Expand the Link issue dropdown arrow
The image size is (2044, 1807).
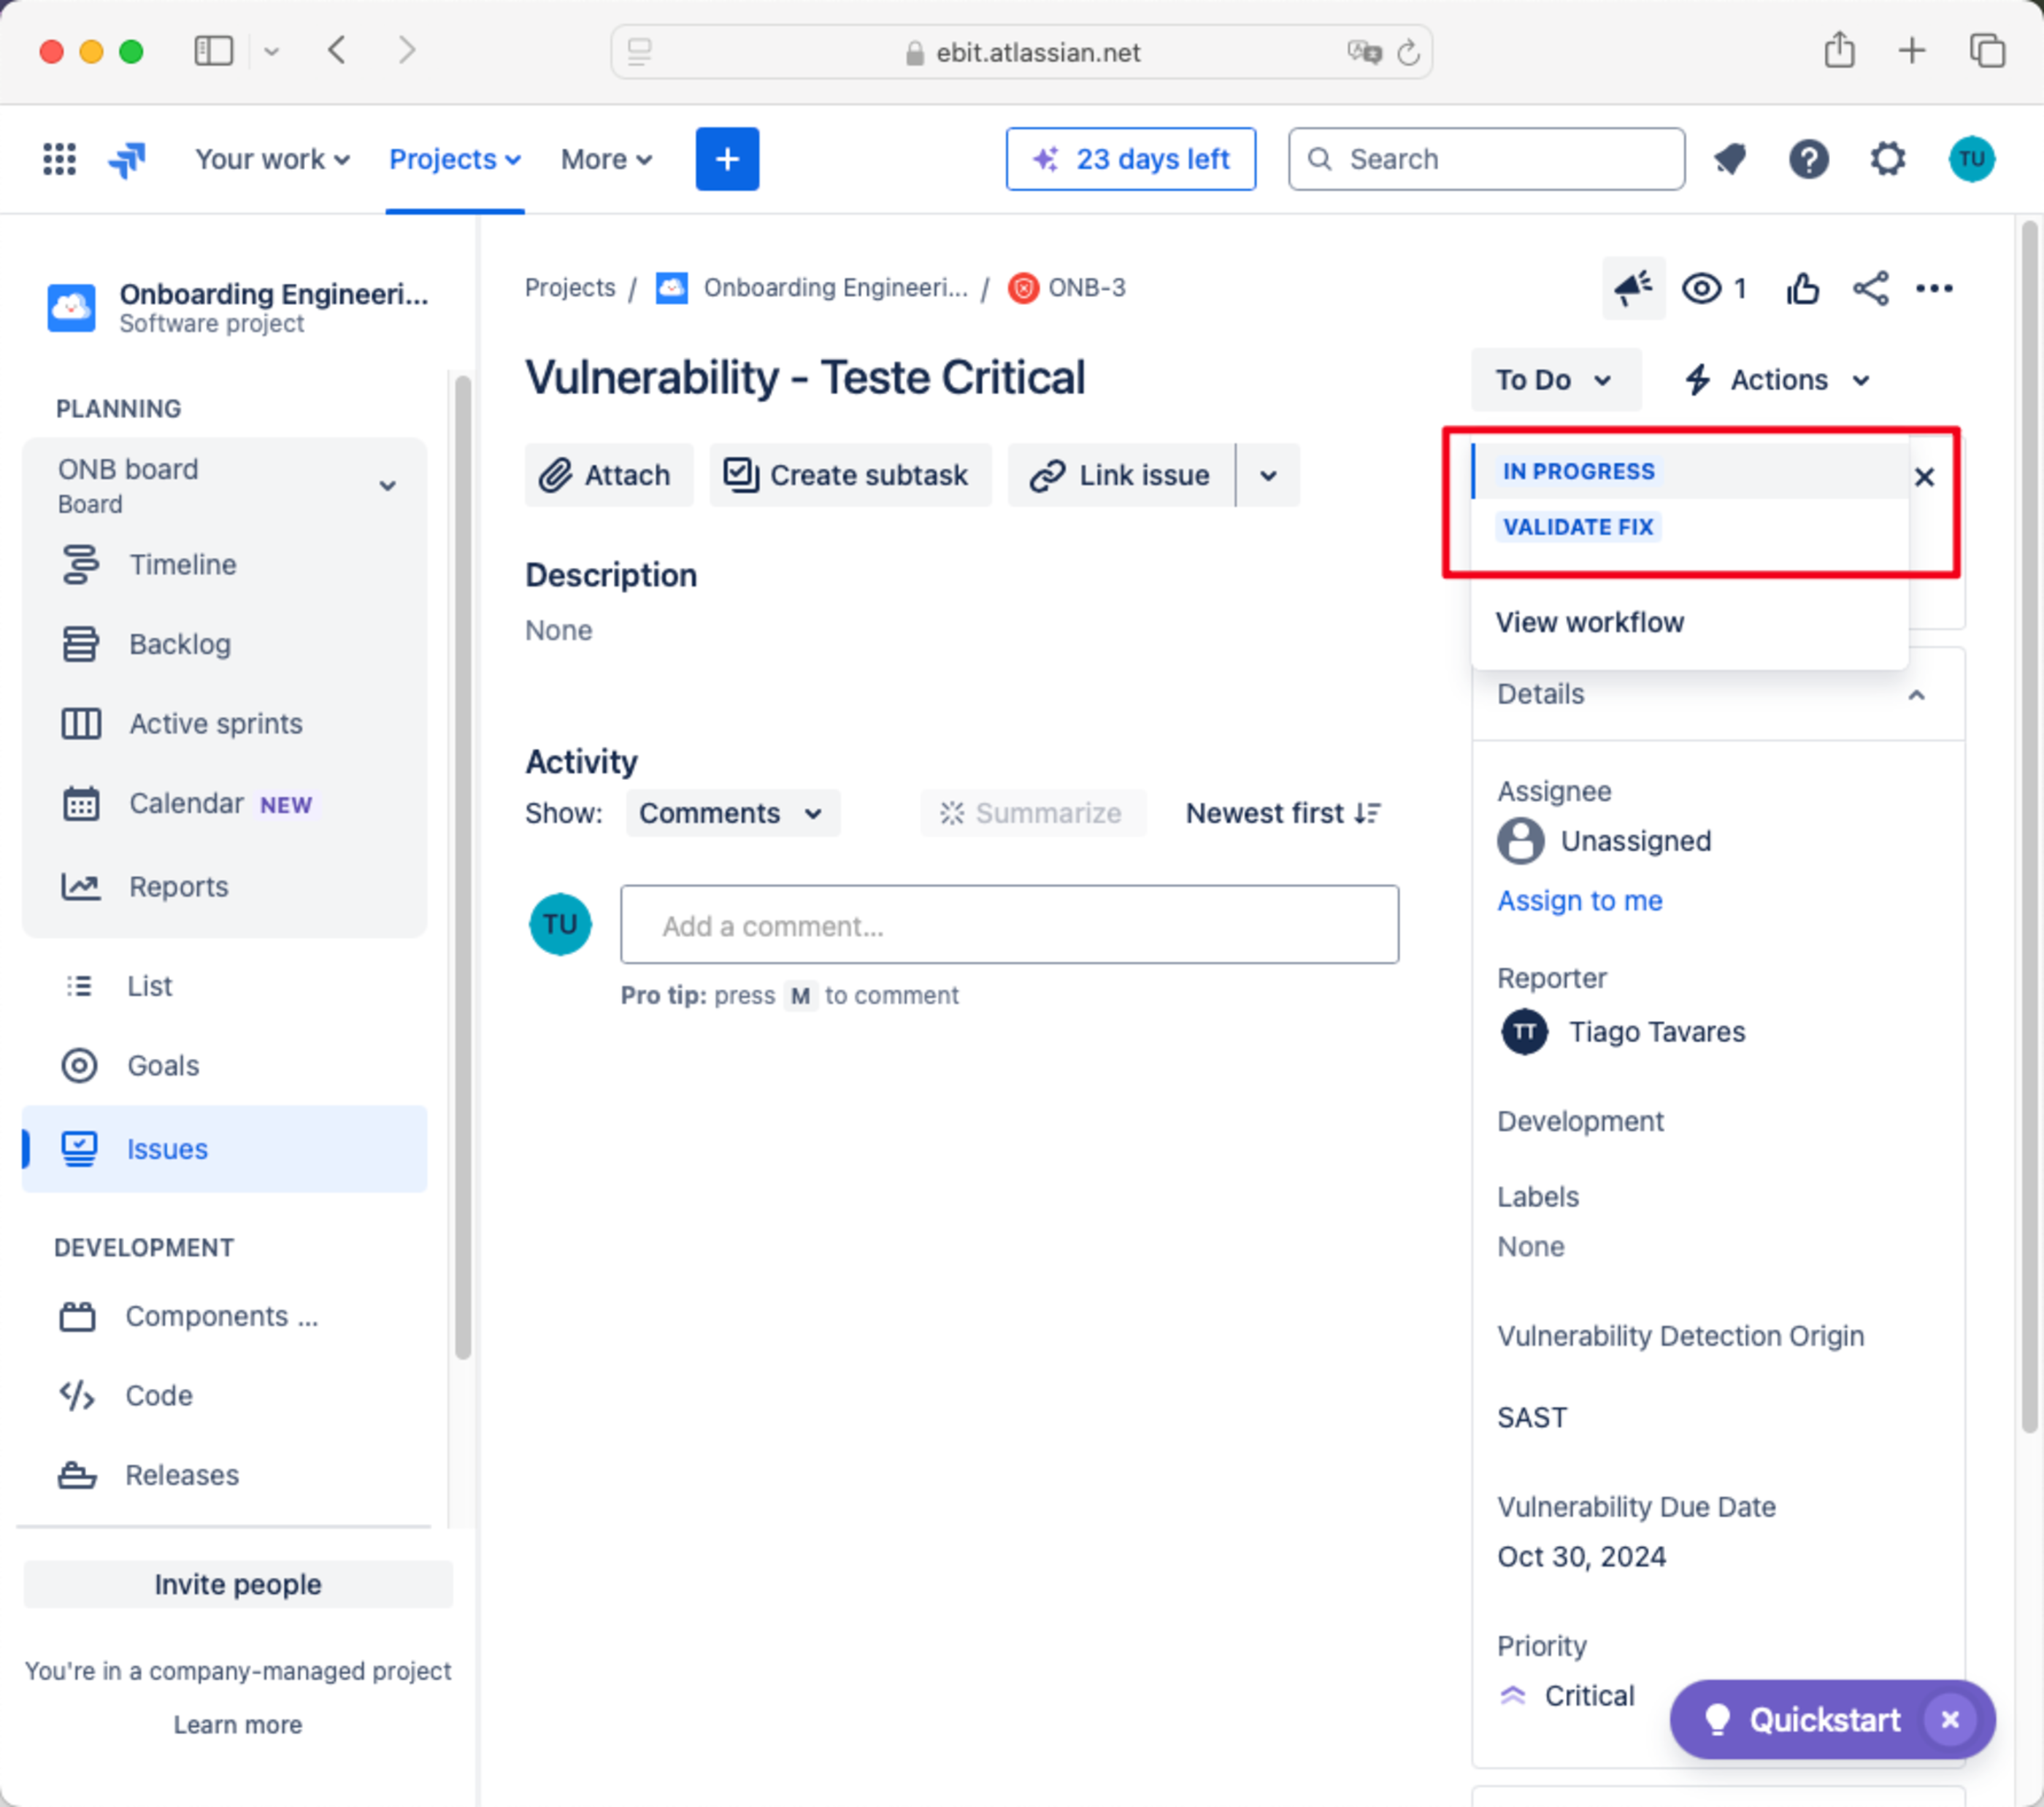tap(1268, 476)
